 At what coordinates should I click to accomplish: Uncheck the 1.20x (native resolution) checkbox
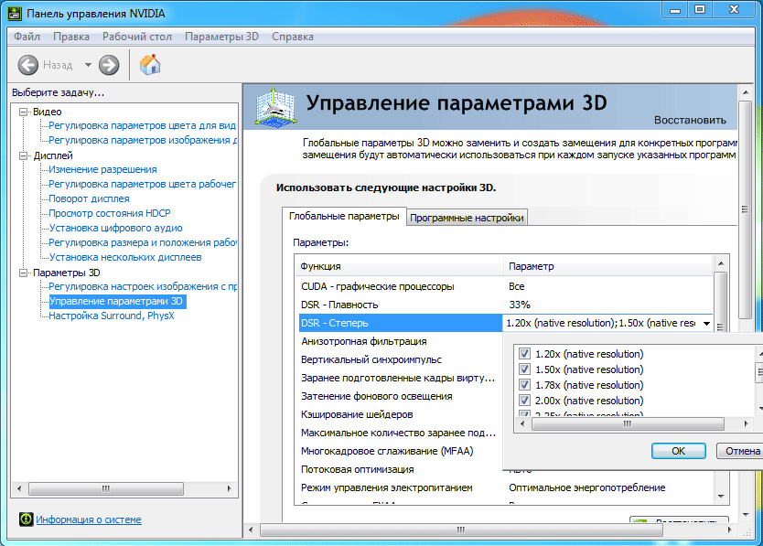pos(524,354)
